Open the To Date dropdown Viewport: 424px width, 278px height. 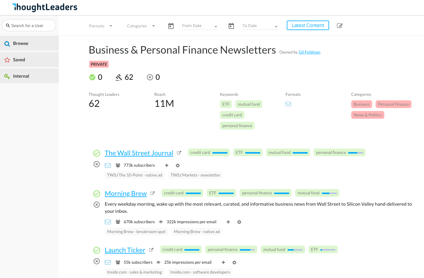260,26
